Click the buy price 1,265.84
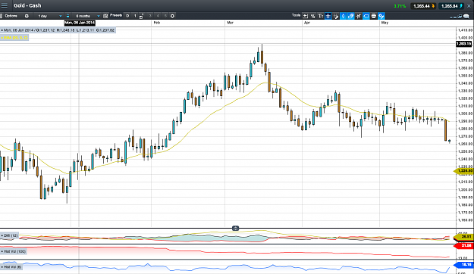This screenshot has width=474, height=274. (x=450, y=6)
